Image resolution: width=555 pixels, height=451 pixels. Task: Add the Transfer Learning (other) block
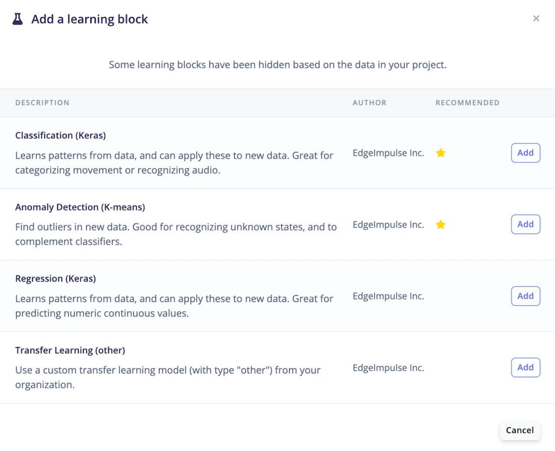click(525, 368)
